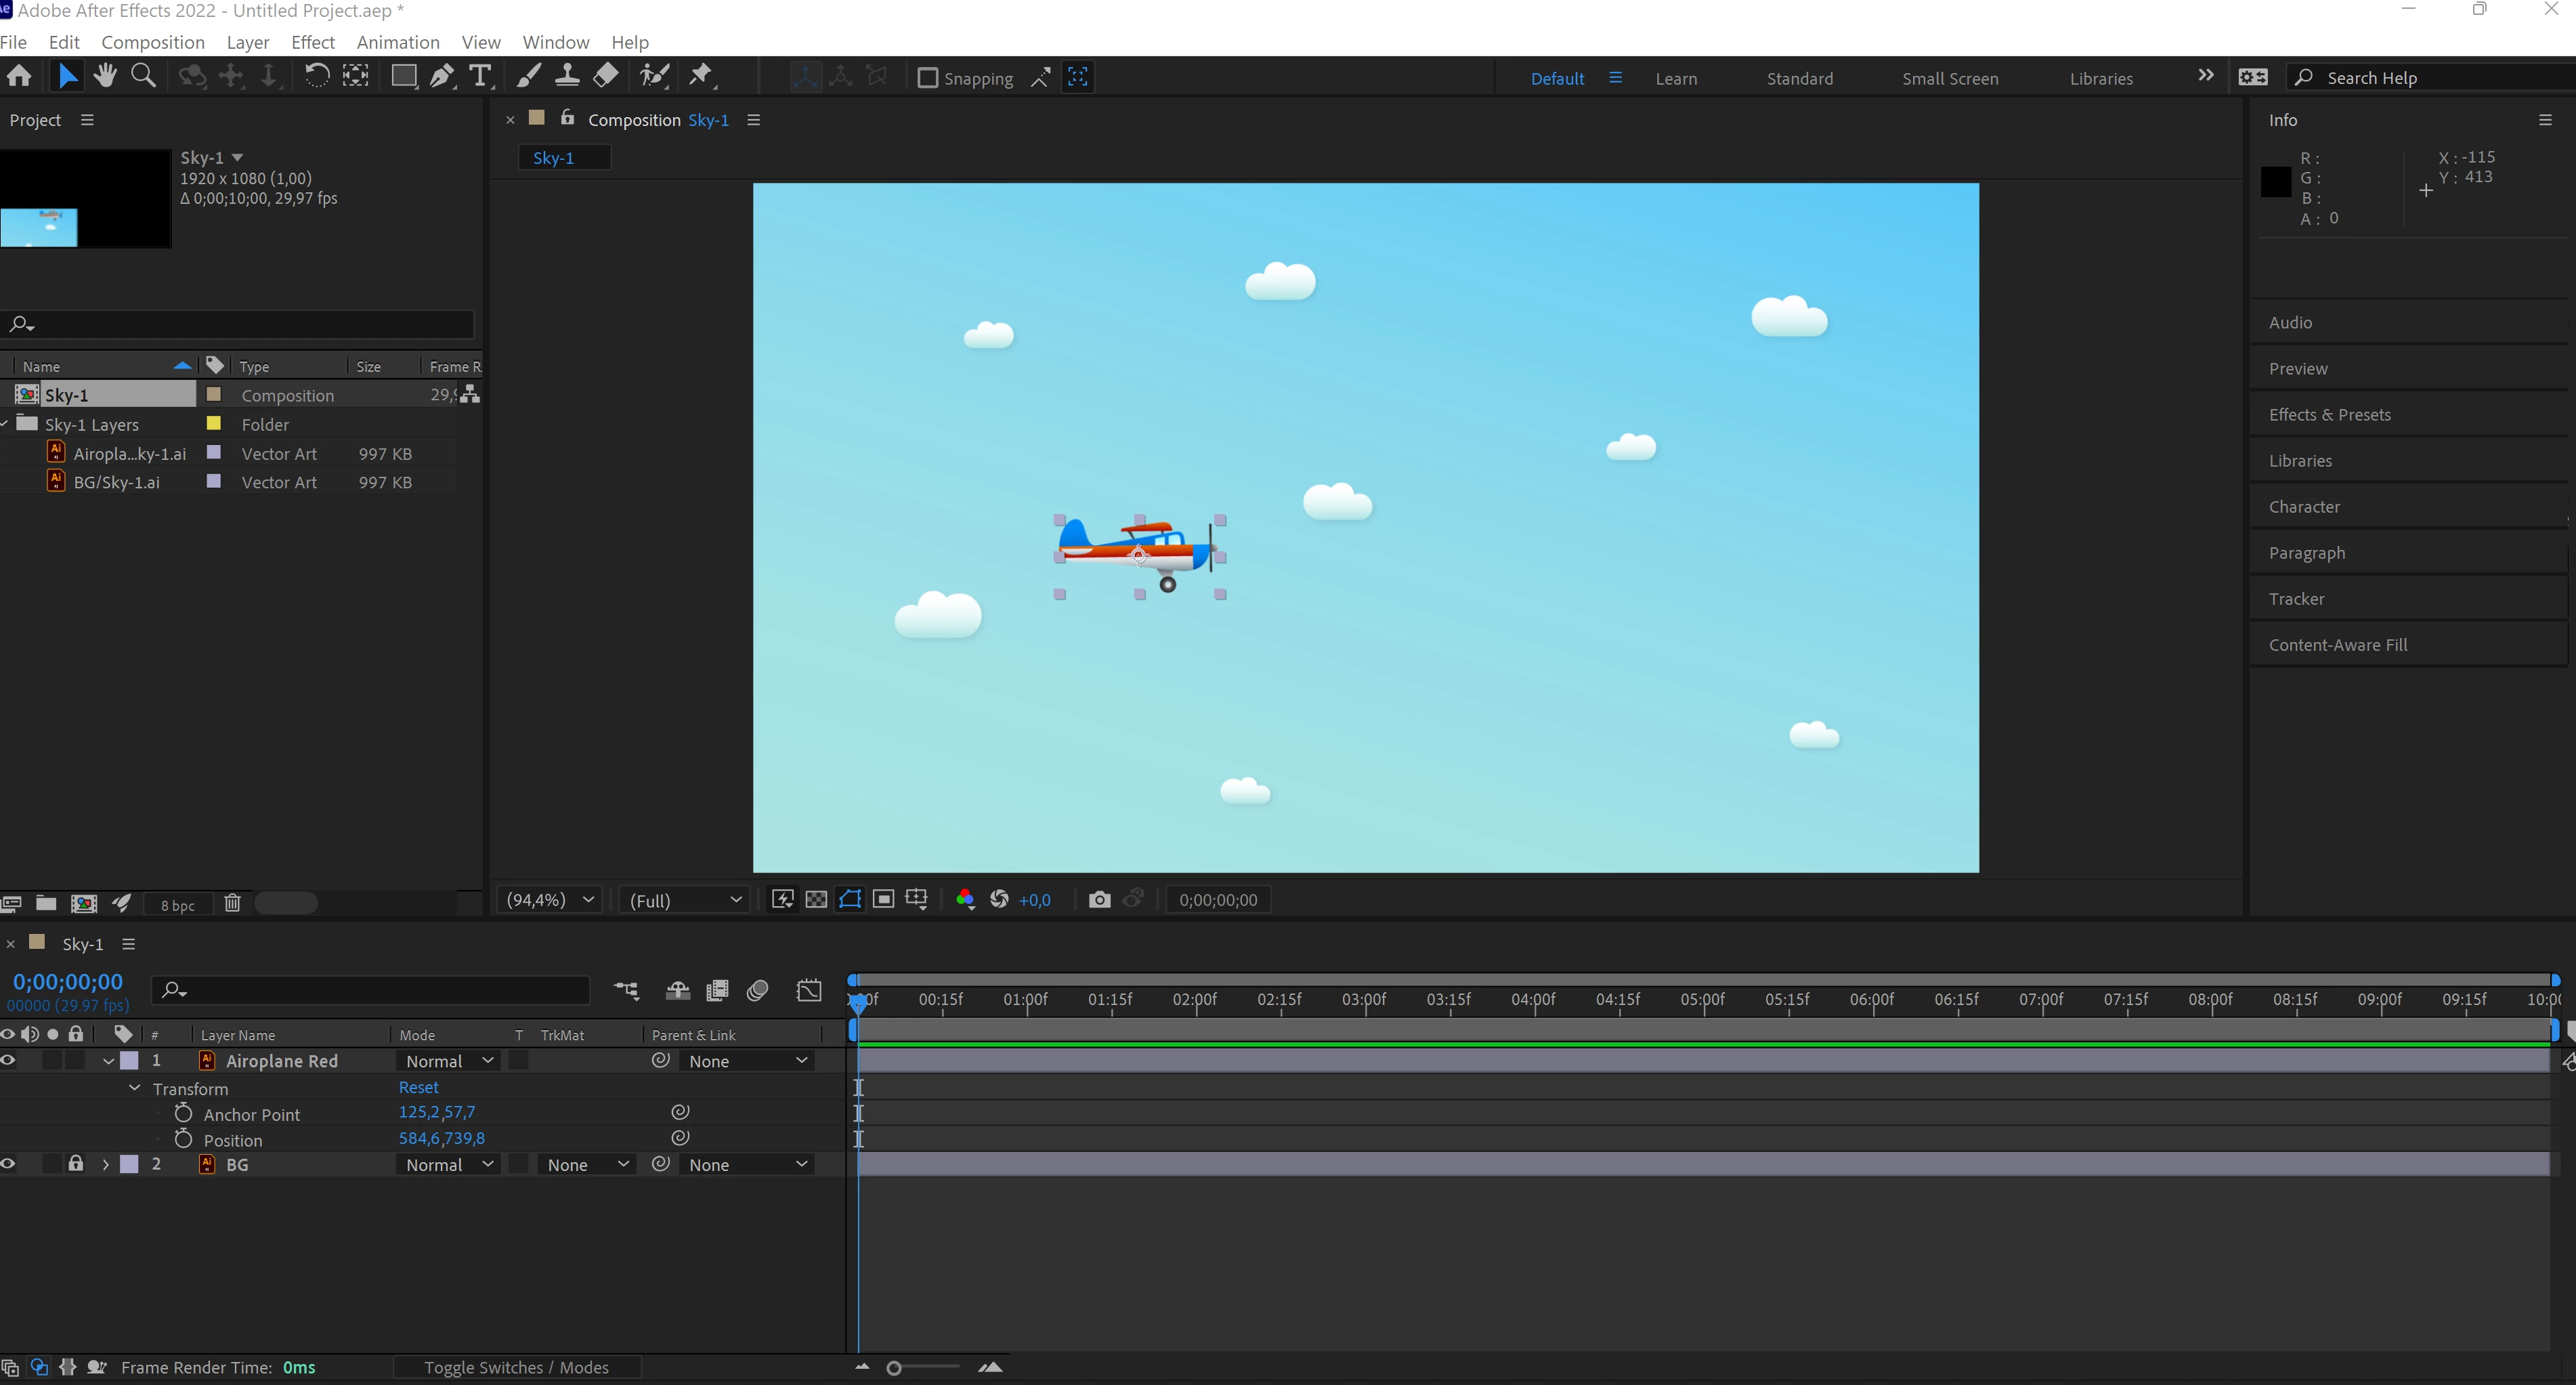Toggle Position stopwatch for keyframing

(183, 1139)
